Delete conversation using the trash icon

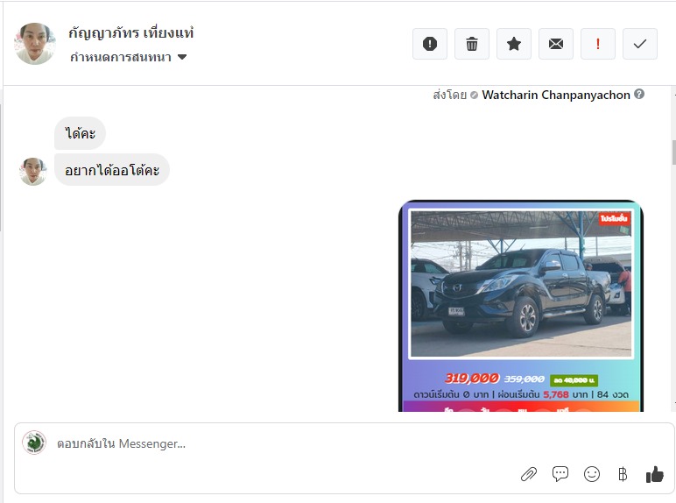pyautogui.click(x=472, y=44)
